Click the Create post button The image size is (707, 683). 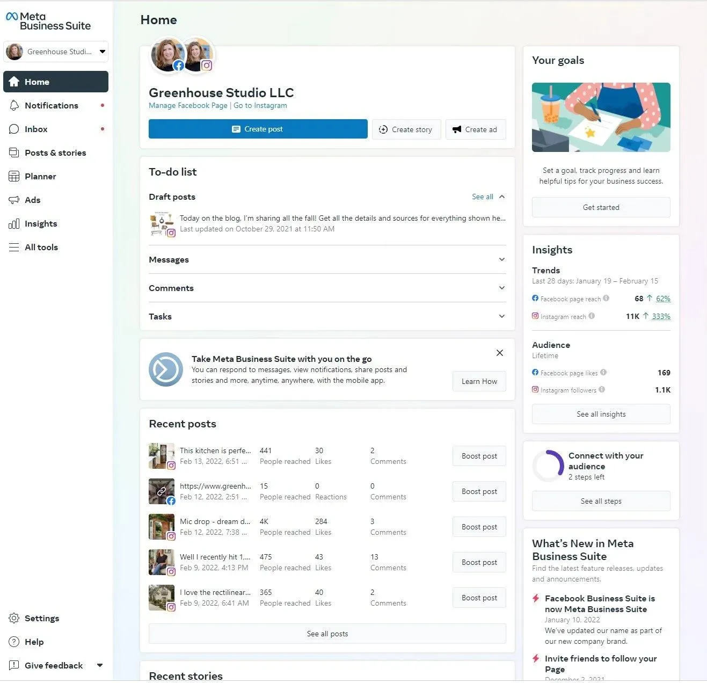pos(258,129)
